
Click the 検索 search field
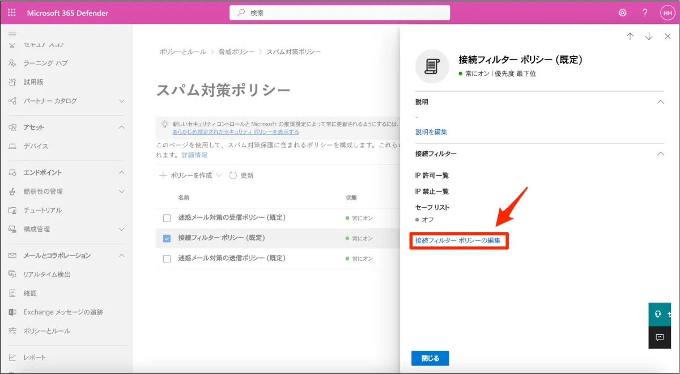coord(340,12)
